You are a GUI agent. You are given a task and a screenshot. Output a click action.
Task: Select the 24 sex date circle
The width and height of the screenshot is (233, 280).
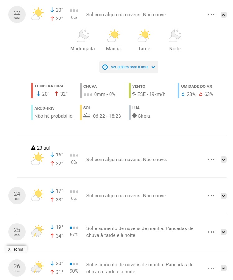point(17,195)
